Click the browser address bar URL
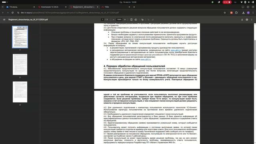This screenshot has width=256, height=144. click(70, 12)
